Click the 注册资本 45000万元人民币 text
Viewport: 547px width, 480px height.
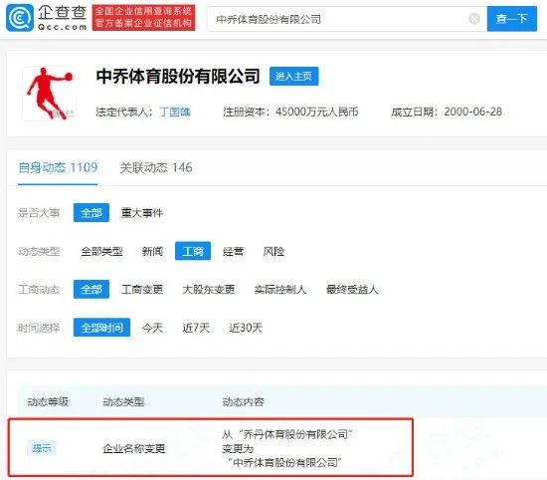(290, 112)
